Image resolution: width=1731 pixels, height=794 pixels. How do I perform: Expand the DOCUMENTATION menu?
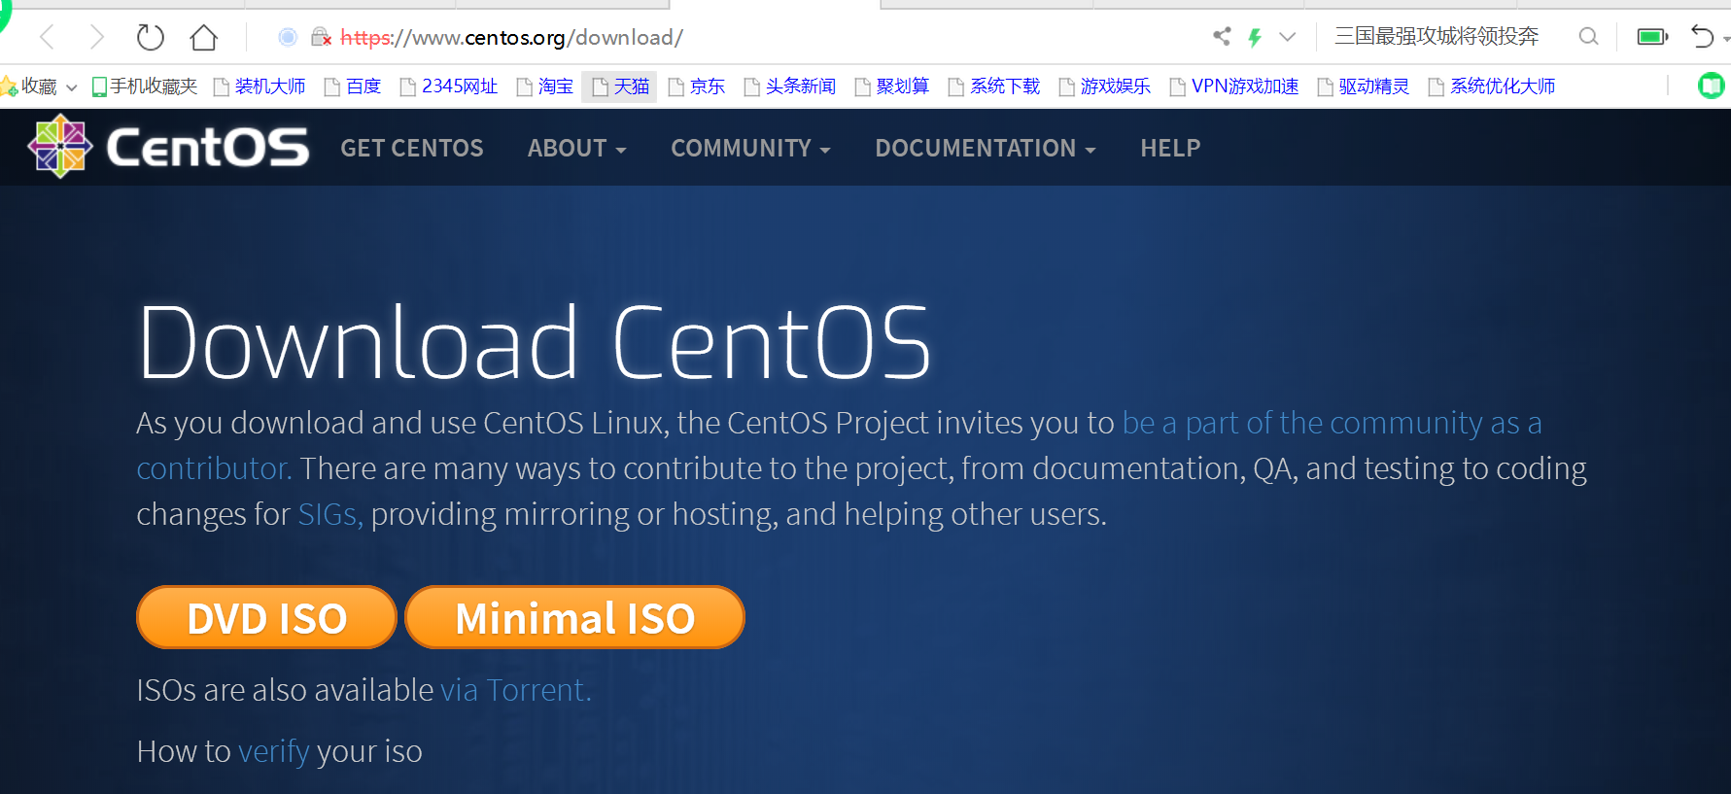[986, 148]
